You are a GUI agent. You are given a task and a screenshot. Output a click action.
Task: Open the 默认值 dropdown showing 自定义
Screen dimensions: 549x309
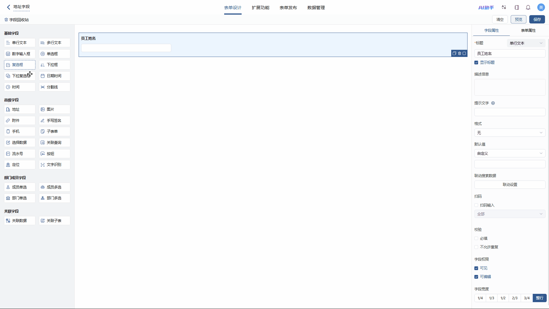point(510,153)
